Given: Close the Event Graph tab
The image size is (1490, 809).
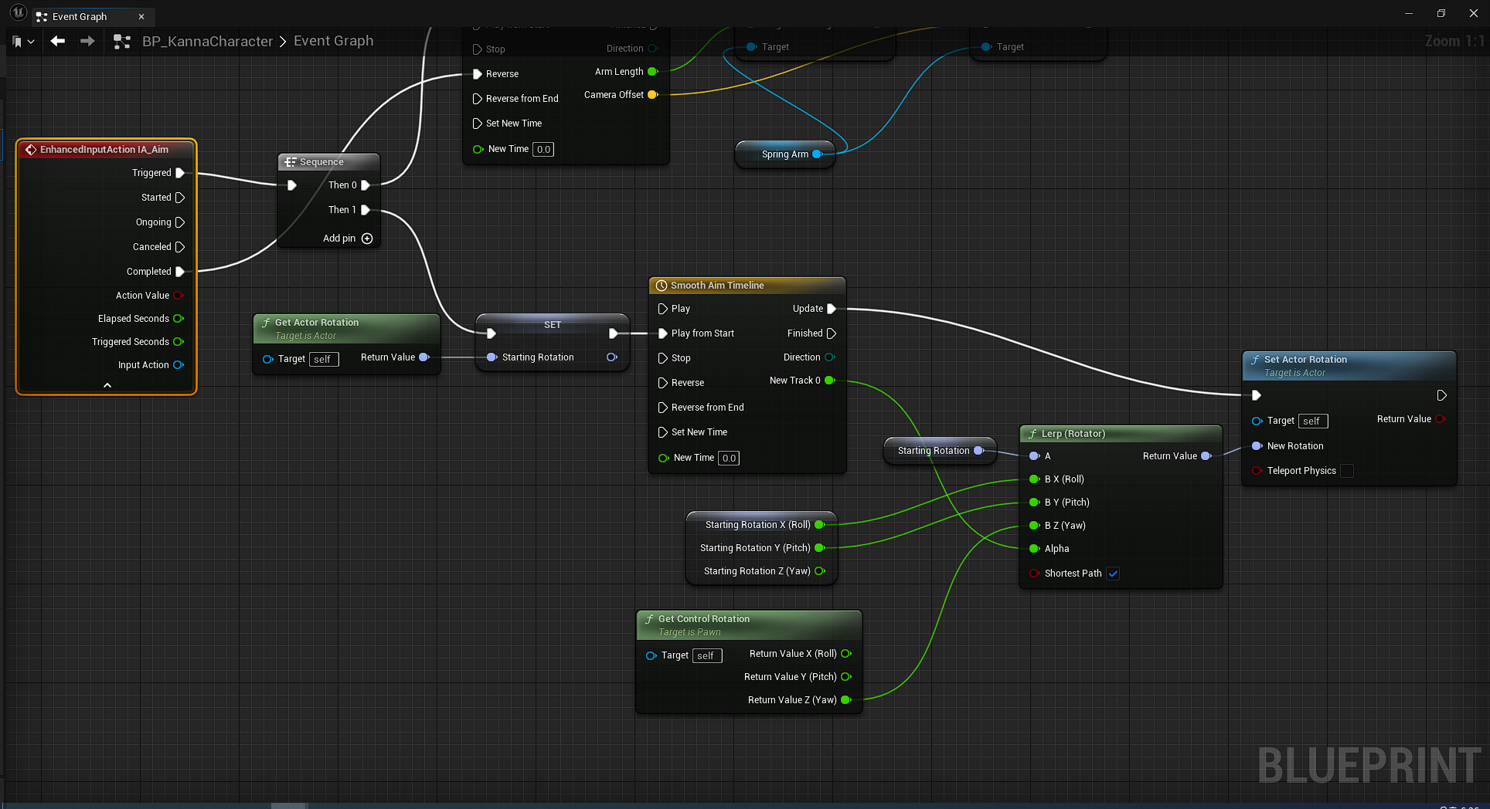Looking at the screenshot, I should 141,16.
